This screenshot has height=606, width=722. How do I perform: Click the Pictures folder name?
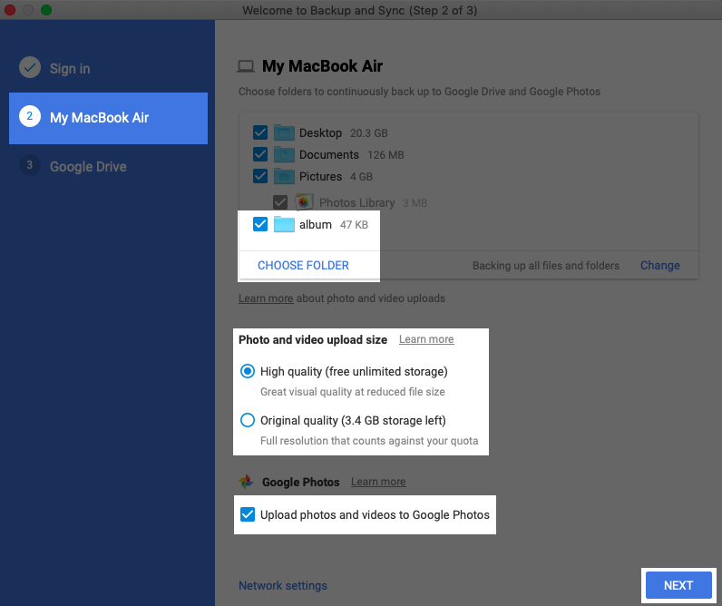[x=320, y=176]
